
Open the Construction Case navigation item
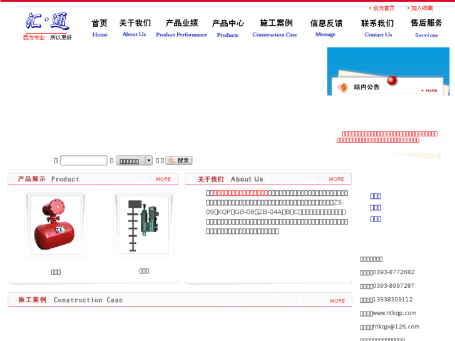(x=275, y=28)
